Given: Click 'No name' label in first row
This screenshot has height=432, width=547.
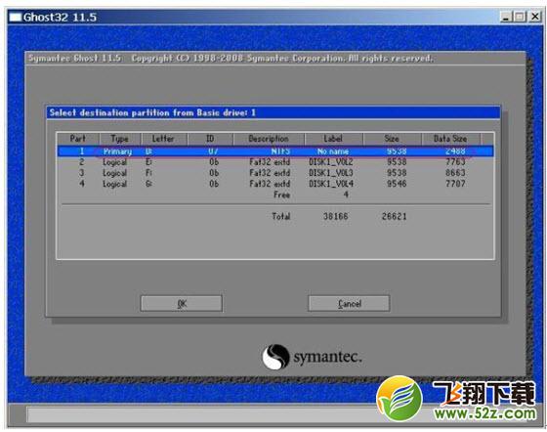Looking at the screenshot, I should coord(333,151).
